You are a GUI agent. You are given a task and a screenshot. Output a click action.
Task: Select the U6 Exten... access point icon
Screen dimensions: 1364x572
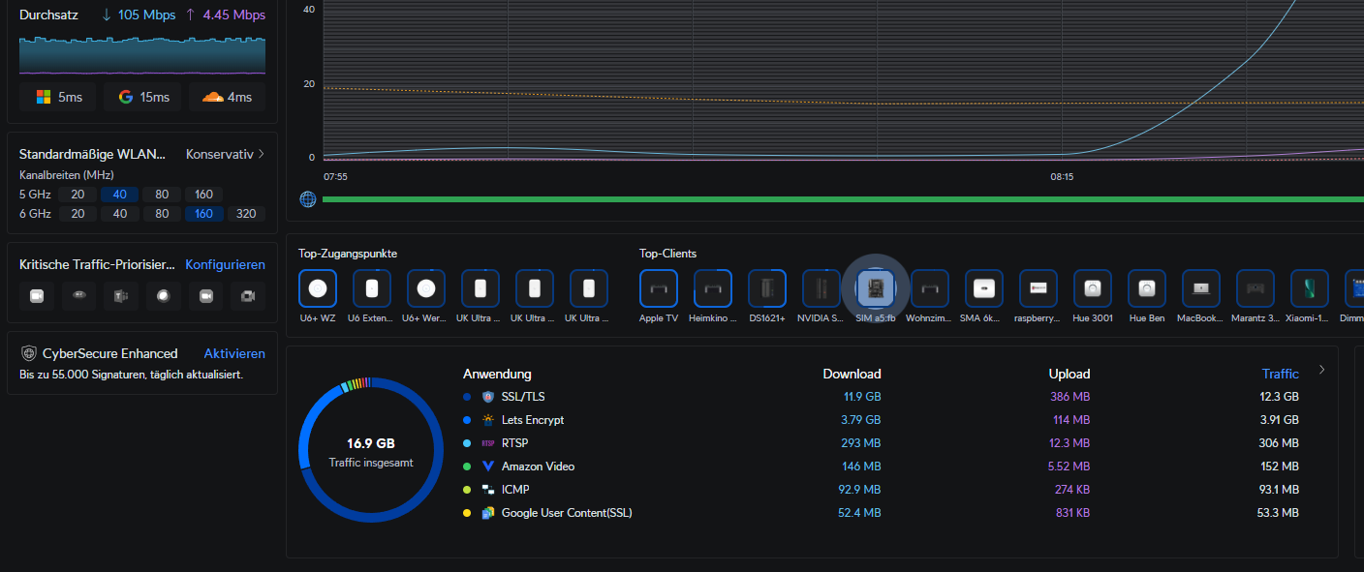pyautogui.click(x=371, y=288)
